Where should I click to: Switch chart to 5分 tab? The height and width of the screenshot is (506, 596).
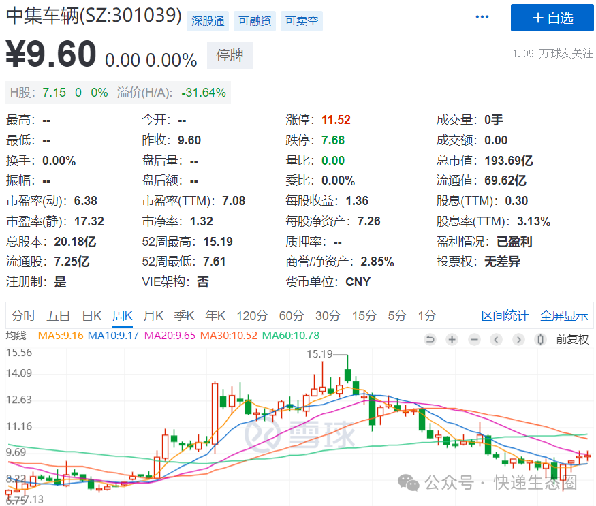click(x=397, y=315)
